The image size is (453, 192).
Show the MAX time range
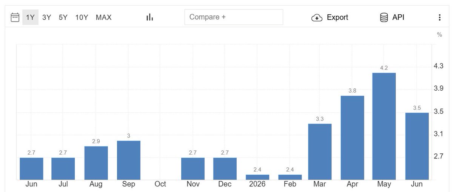(x=104, y=17)
